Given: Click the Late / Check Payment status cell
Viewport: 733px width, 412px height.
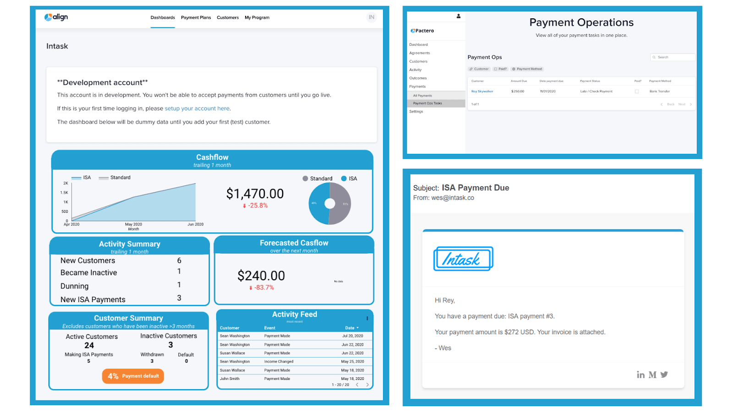Looking at the screenshot, I should click(596, 92).
